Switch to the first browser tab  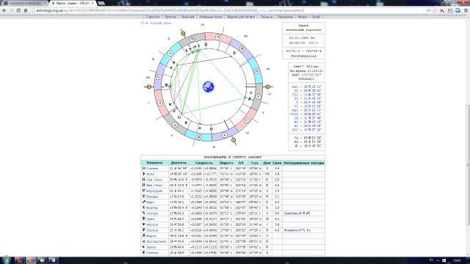point(24,3)
